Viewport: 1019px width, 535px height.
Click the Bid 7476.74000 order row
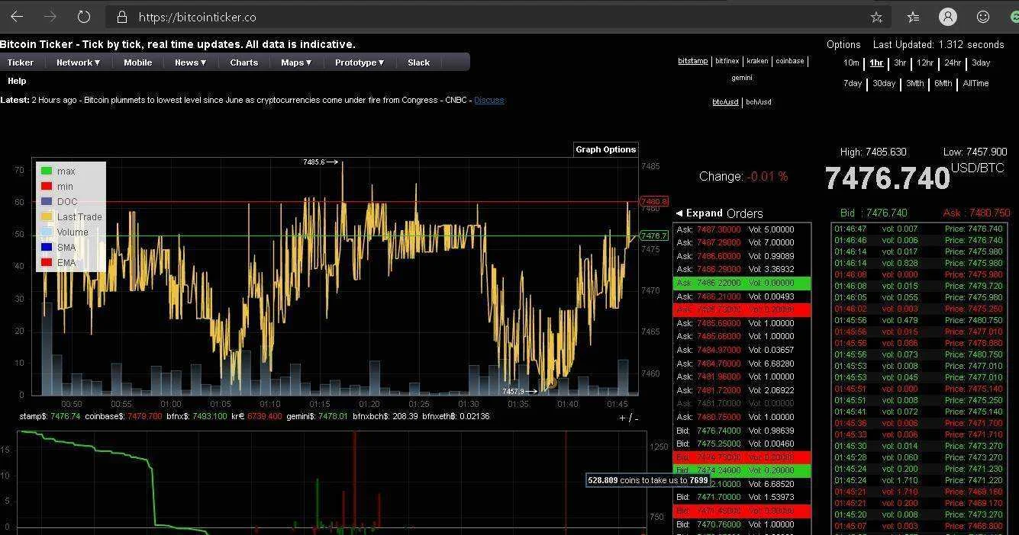point(742,431)
